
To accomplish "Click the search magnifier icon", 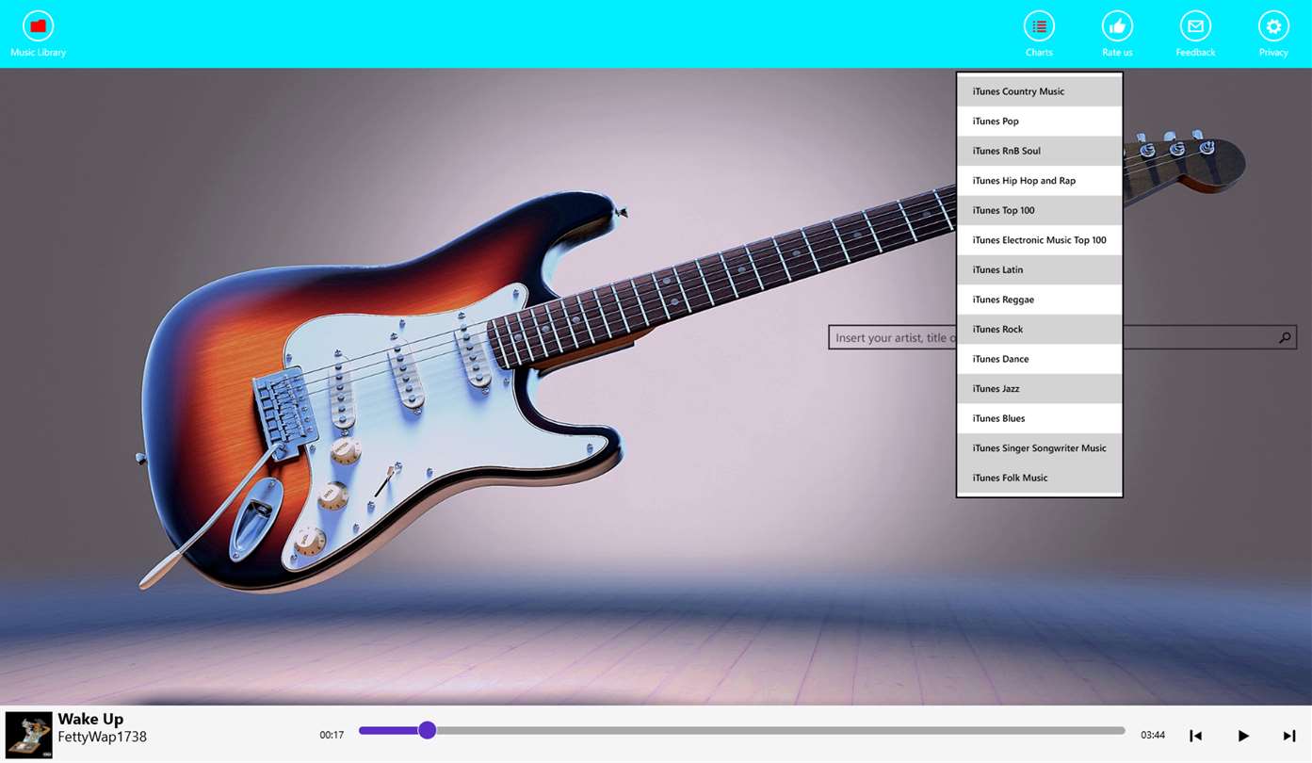I will pos(1285,337).
